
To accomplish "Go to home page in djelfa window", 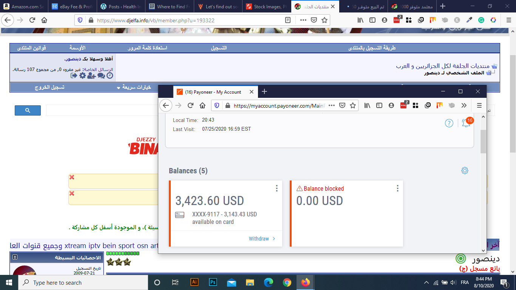I will point(44,20).
